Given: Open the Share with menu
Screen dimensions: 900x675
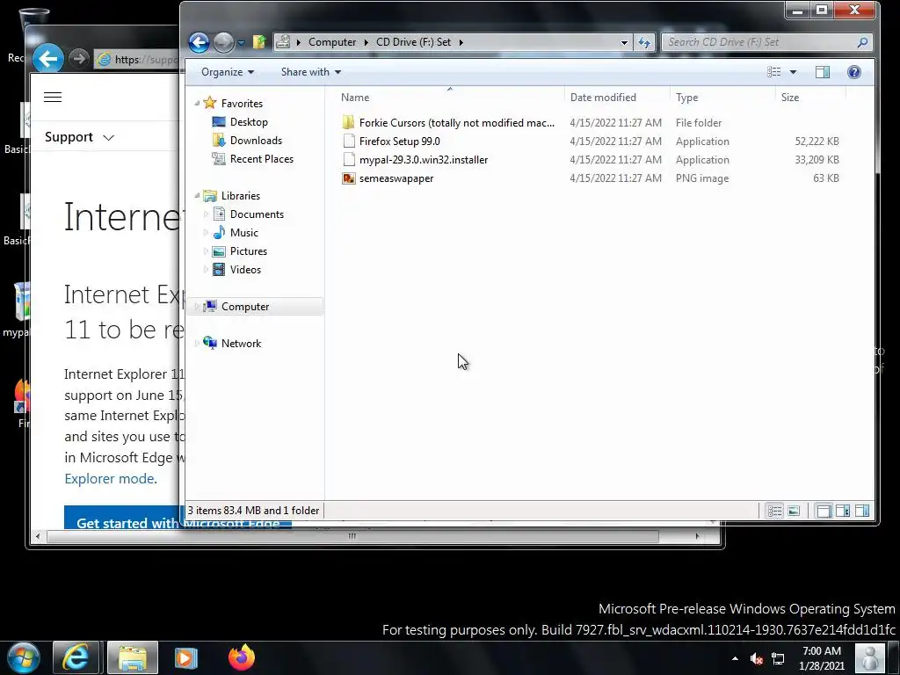Looking at the screenshot, I should point(310,72).
